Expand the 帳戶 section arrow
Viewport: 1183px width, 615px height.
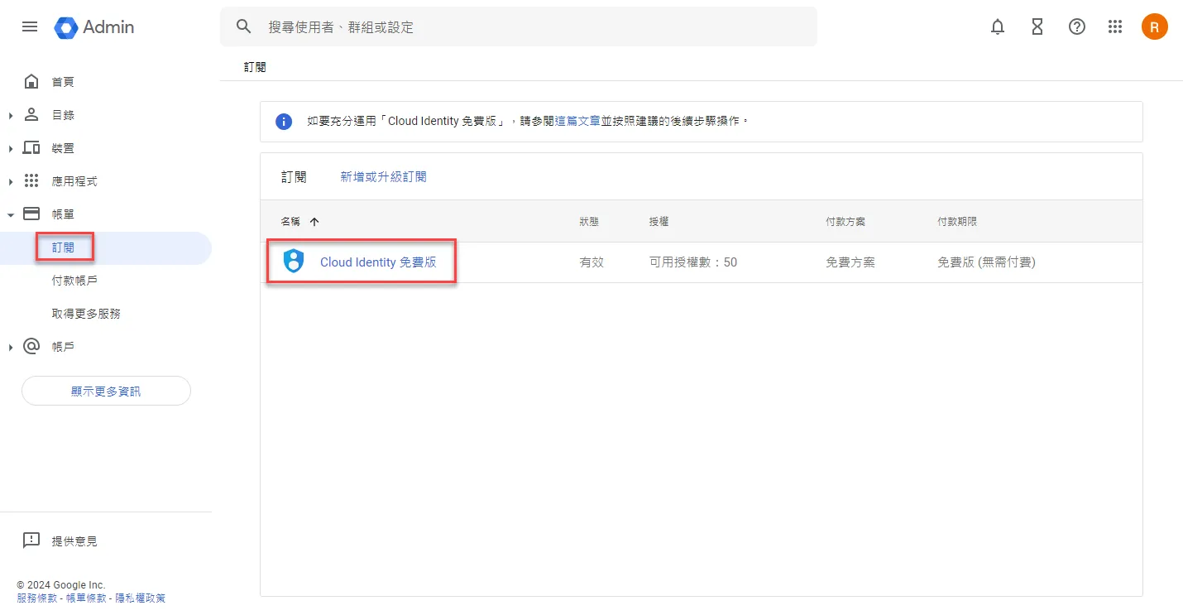(x=11, y=347)
